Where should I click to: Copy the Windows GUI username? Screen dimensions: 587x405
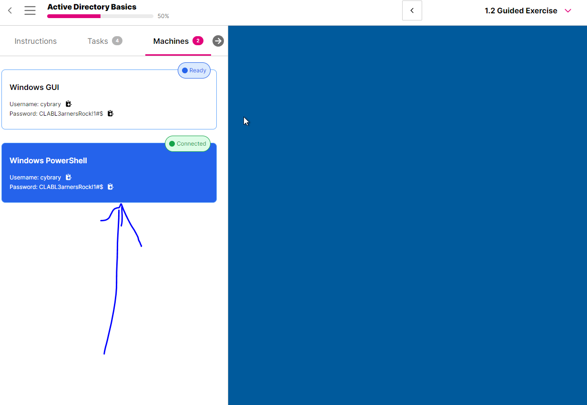[x=69, y=104]
